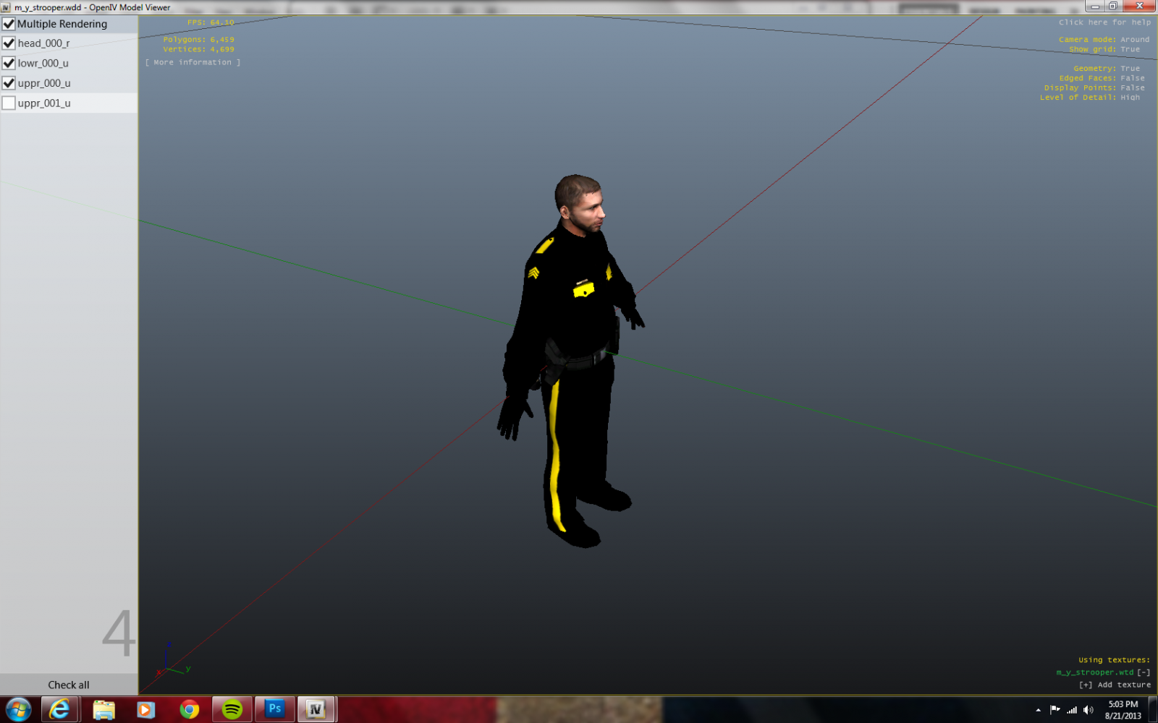The height and width of the screenshot is (723, 1158).
Task: Open the Click here for help link
Action: pyautogui.click(x=1104, y=22)
